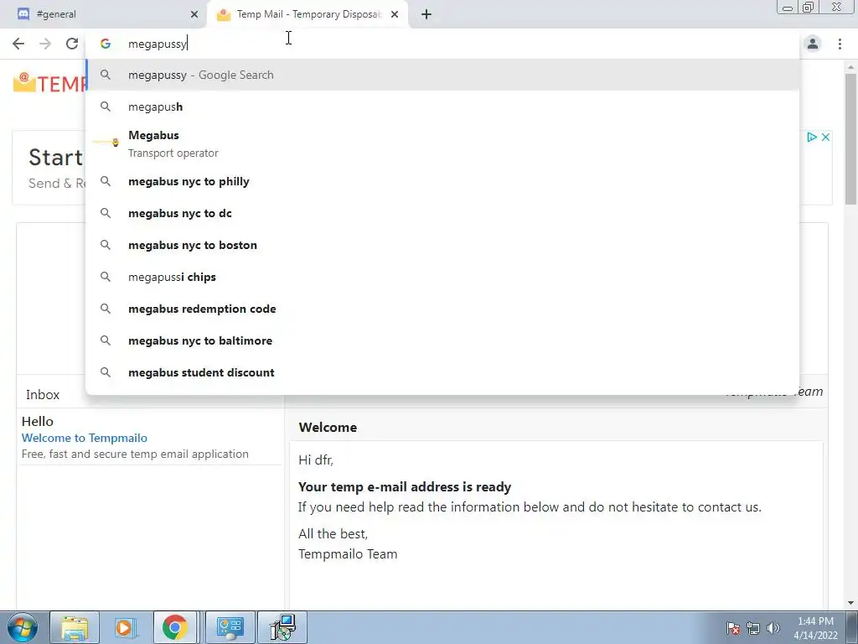Open the Chrome three-dot menu
Viewport: 858px width, 644px height.
(x=840, y=44)
